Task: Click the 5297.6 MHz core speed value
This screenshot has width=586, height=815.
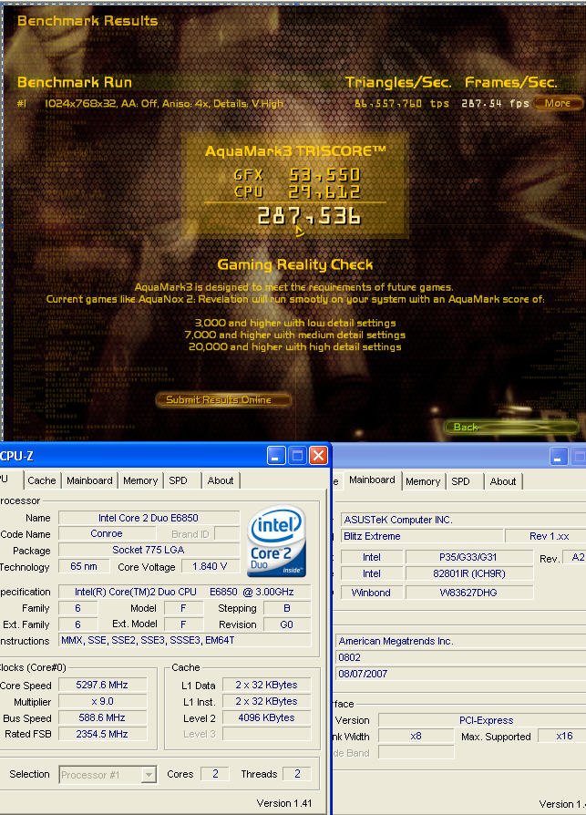Action: [102, 685]
